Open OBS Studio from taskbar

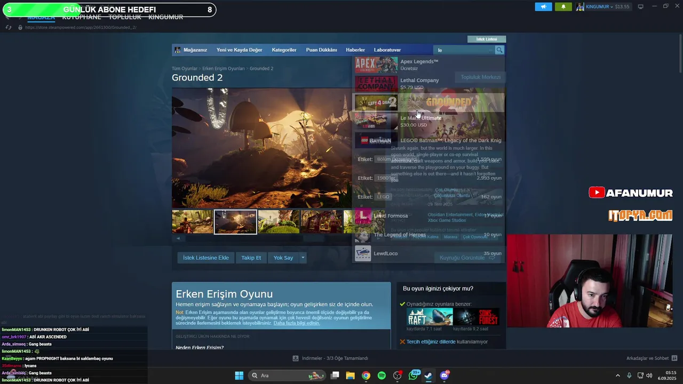398,375
